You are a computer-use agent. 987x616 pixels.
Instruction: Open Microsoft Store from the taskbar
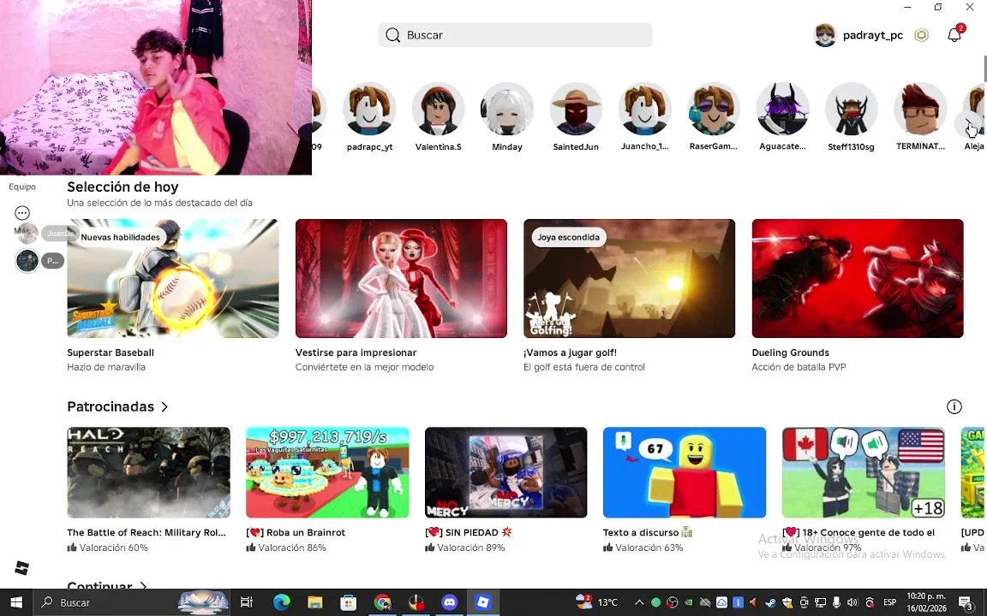[x=348, y=603]
